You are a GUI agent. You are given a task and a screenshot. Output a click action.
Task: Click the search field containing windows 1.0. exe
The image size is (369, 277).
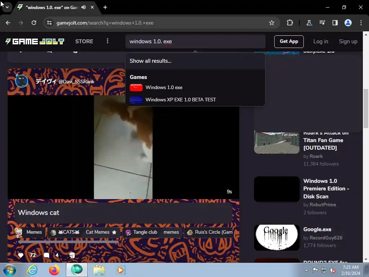[x=195, y=41]
